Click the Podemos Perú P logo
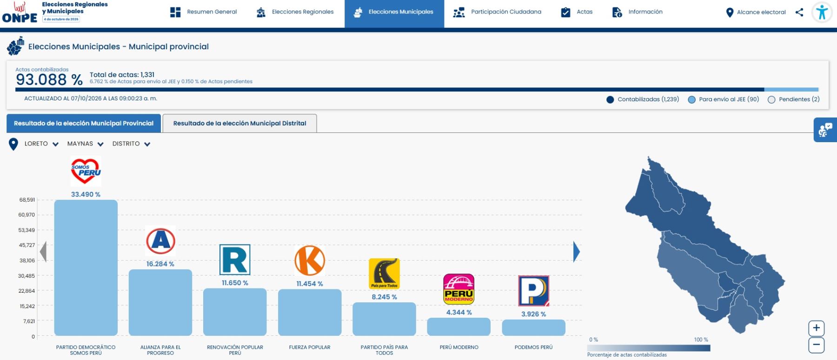Screen dimensions: 837x360 [534, 291]
